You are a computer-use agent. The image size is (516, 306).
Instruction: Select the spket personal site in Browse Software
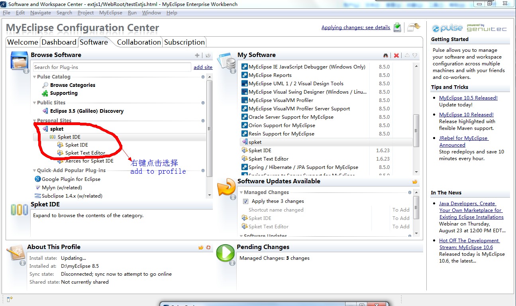(x=57, y=129)
